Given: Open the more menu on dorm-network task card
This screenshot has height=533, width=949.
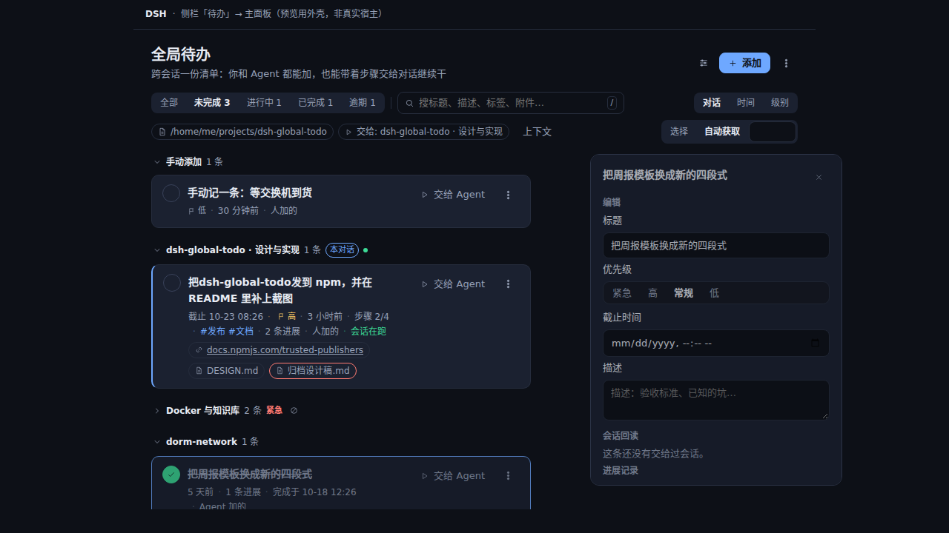Looking at the screenshot, I should coord(509,476).
